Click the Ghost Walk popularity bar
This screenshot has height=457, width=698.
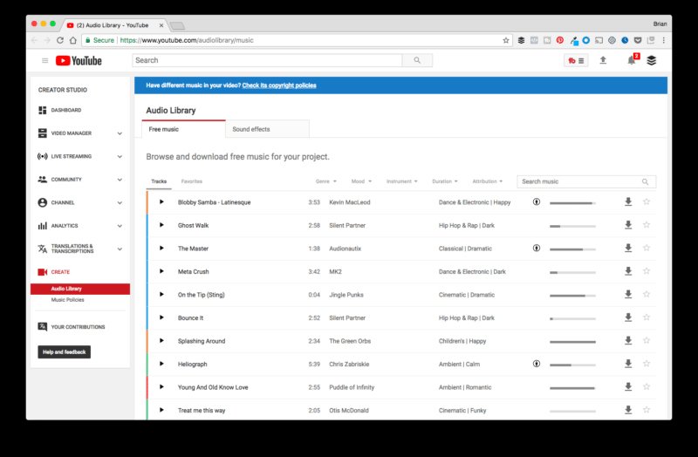click(572, 226)
